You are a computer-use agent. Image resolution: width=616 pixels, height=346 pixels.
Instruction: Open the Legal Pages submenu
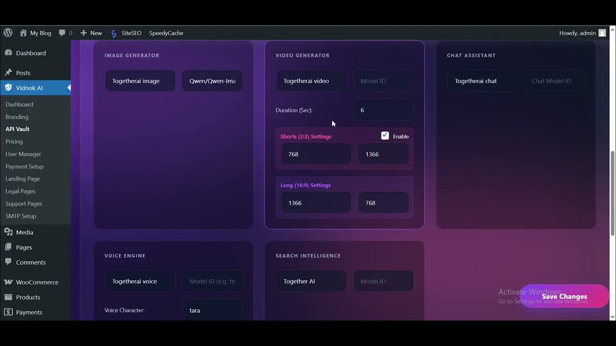click(x=20, y=191)
